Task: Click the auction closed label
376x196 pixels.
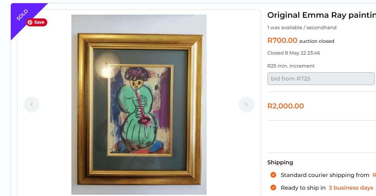Action: pyautogui.click(x=316, y=41)
